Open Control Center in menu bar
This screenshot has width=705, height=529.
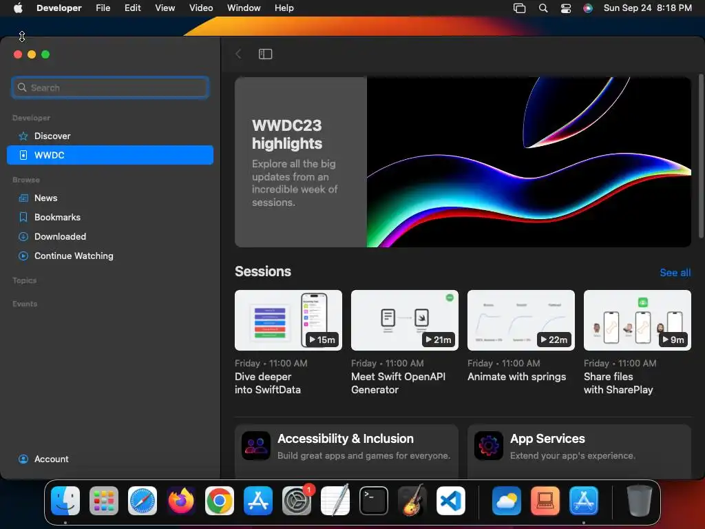point(566,8)
